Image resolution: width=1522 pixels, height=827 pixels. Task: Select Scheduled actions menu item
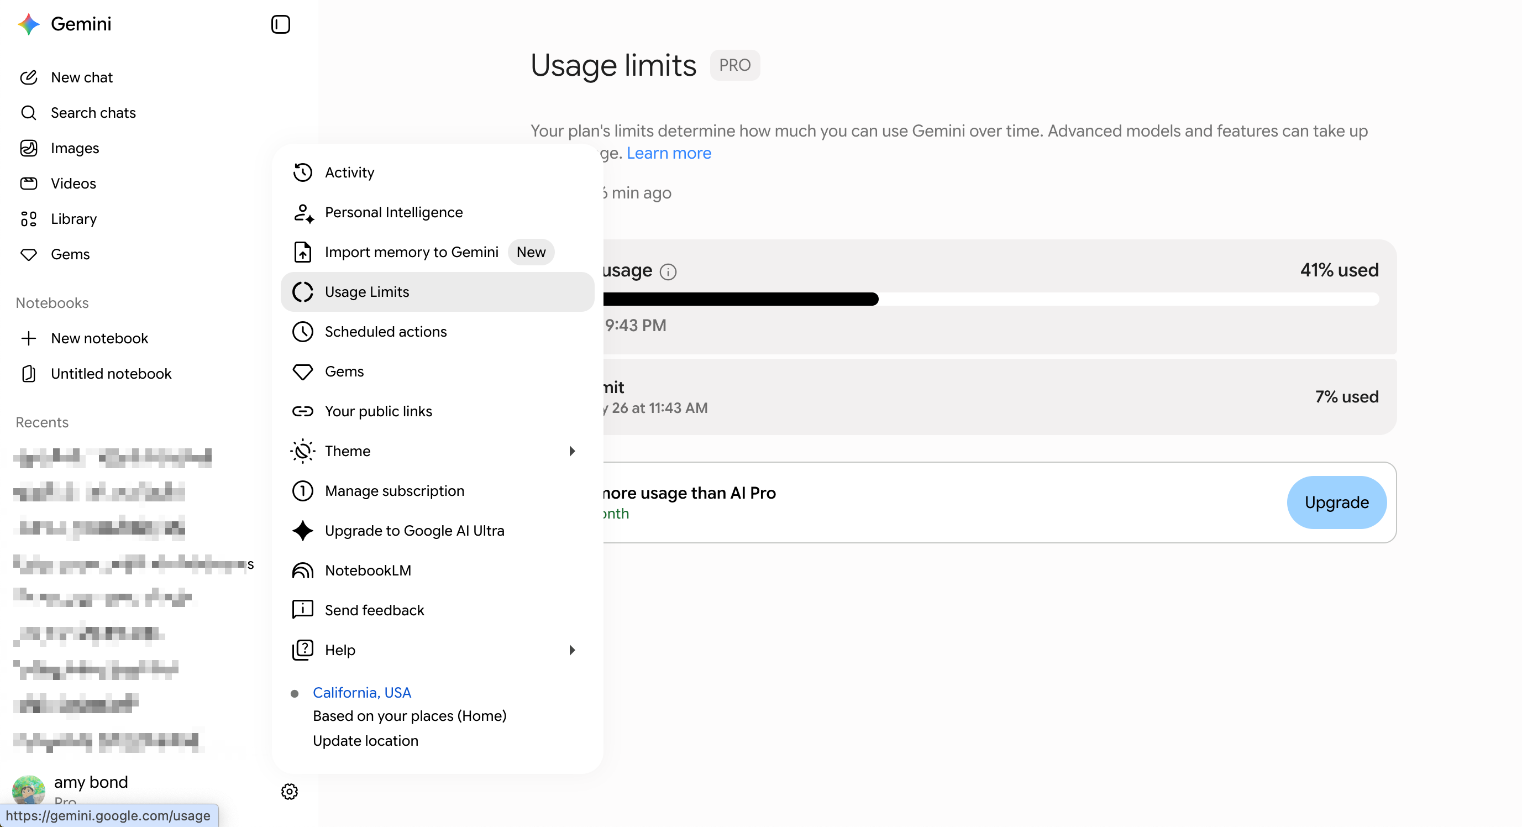(x=438, y=332)
